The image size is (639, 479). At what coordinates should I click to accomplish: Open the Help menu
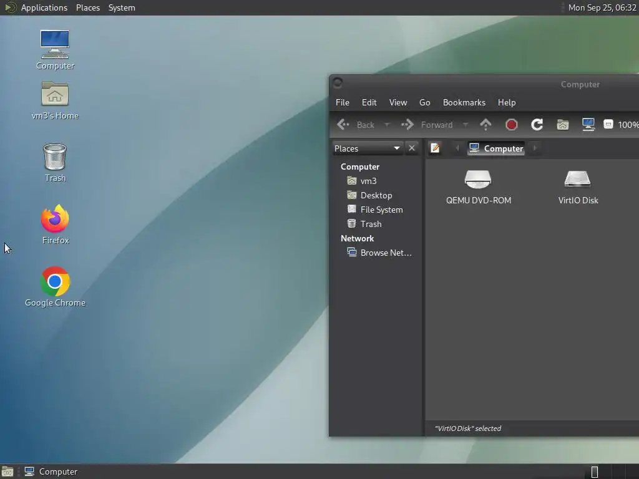click(507, 102)
